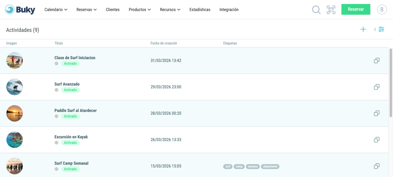Click date 26/03/2026 13:33
Viewport: 393px width, 177px height.
tap(166, 140)
